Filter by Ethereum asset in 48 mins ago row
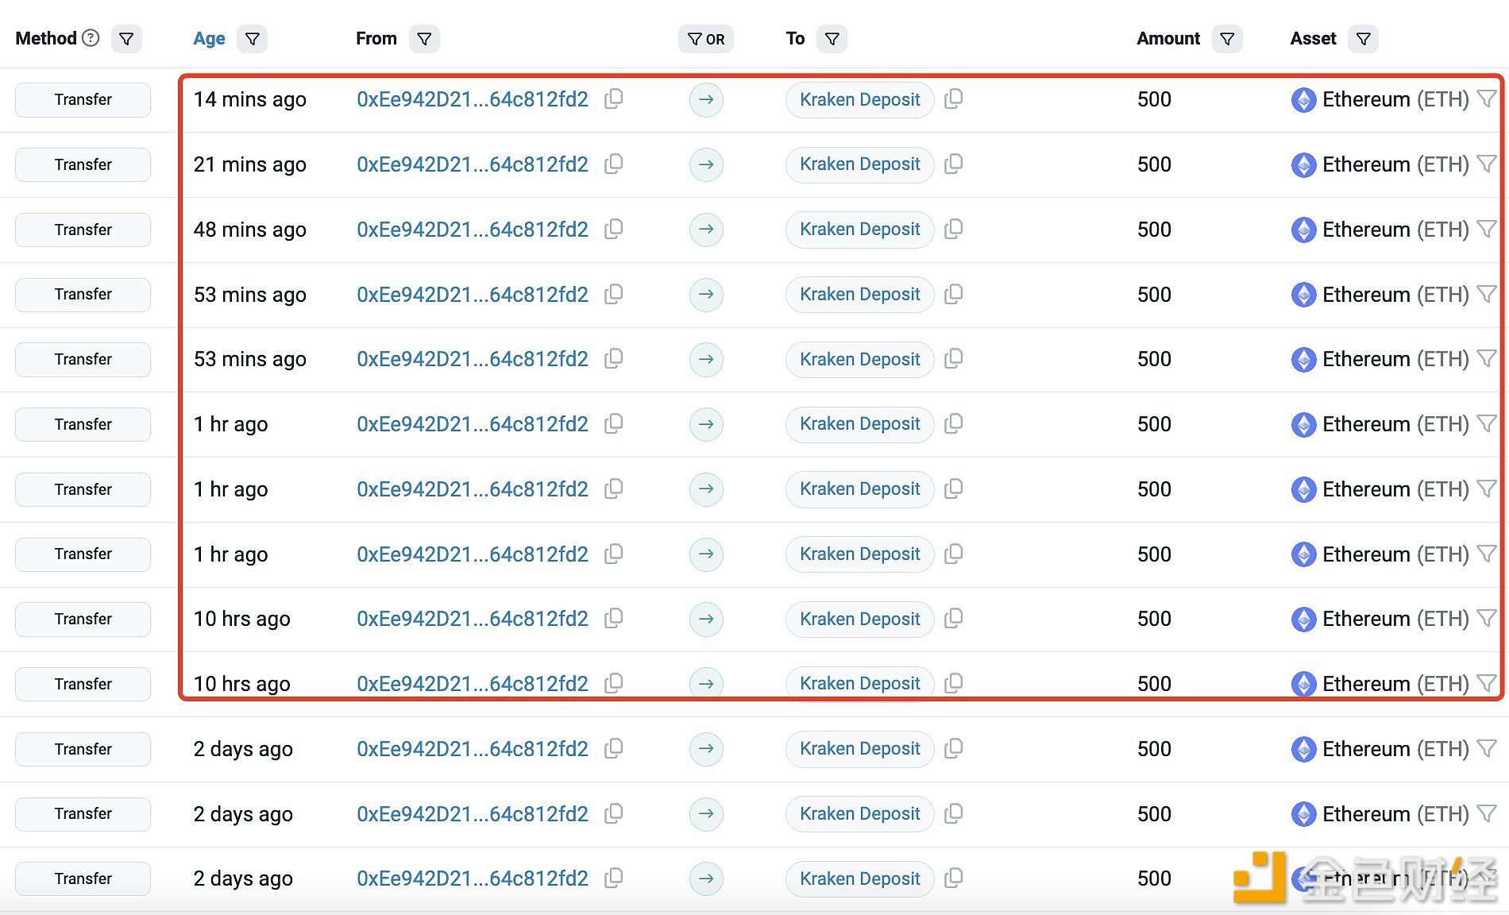 [x=1487, y=229]
